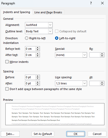Click the Before text indentation field

[x=30, y=49]
